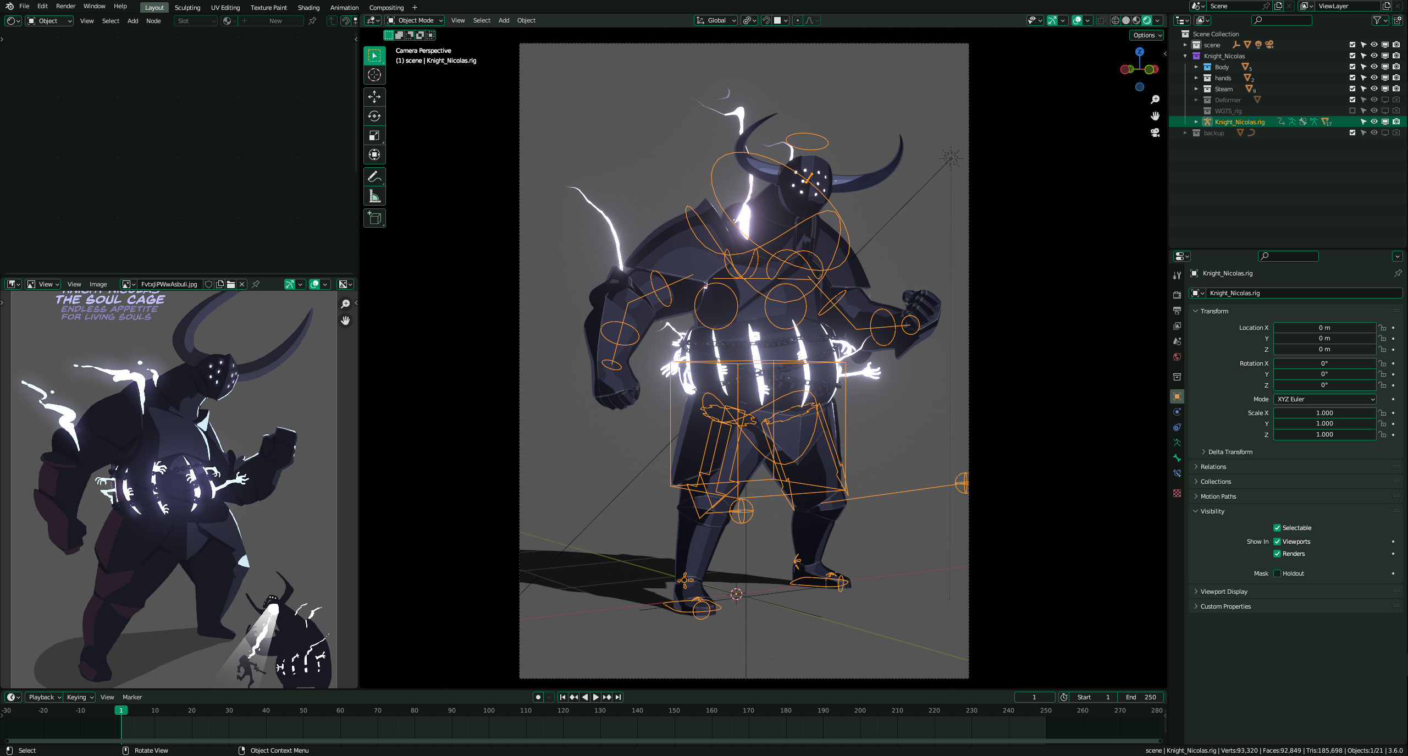Viewport: 1408px width, 756px height.
Task: Expand the Delta Transform subpanel
Action: tap(1230, 452)
